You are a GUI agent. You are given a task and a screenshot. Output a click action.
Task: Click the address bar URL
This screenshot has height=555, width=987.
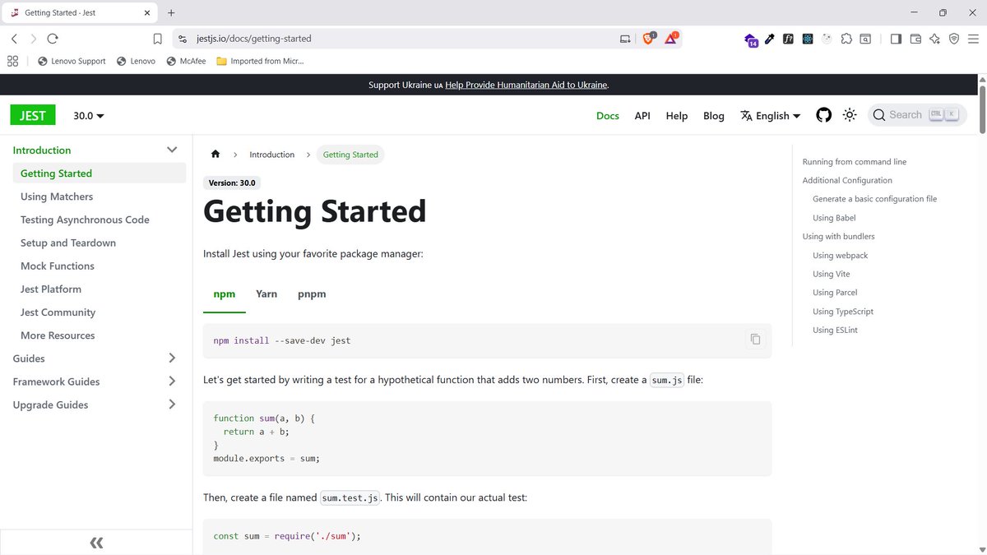click(x=254, y=39)
